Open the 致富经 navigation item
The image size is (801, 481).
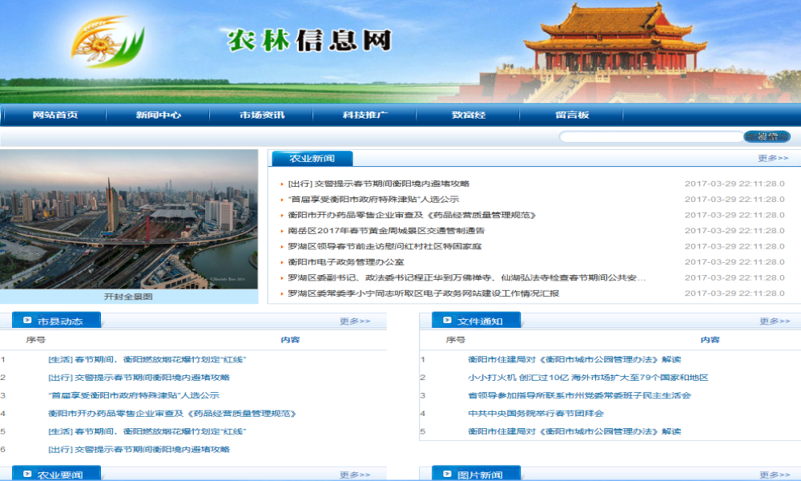(x=469, y=115)
